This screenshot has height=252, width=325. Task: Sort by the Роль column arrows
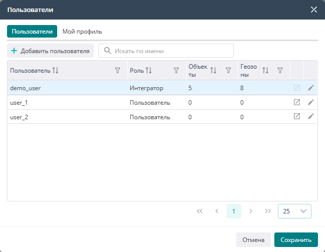(148, 71)
